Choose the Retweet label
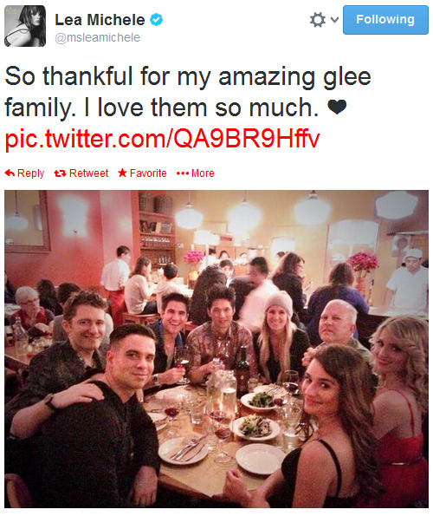 88,173
